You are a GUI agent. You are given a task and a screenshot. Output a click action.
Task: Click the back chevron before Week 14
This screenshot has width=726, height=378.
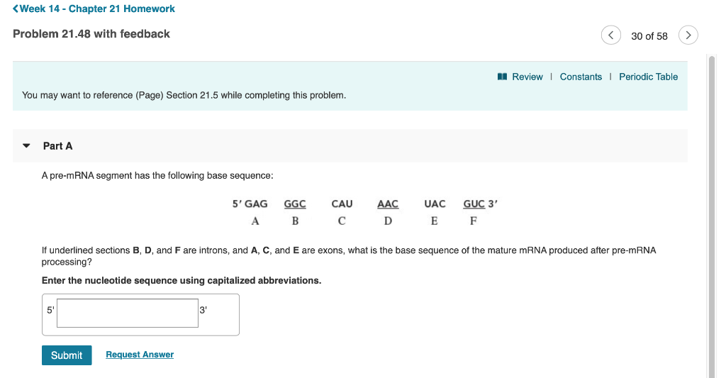(x=16, y=9)
